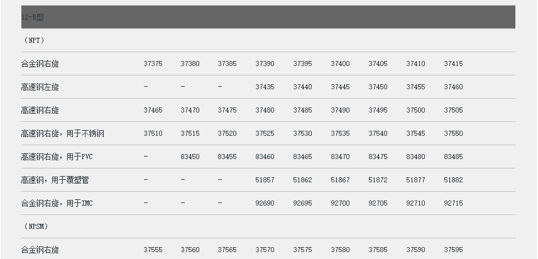
Task: Click the 12-R型 header bar
Action: pyautogui.click(x=268, y=17)
